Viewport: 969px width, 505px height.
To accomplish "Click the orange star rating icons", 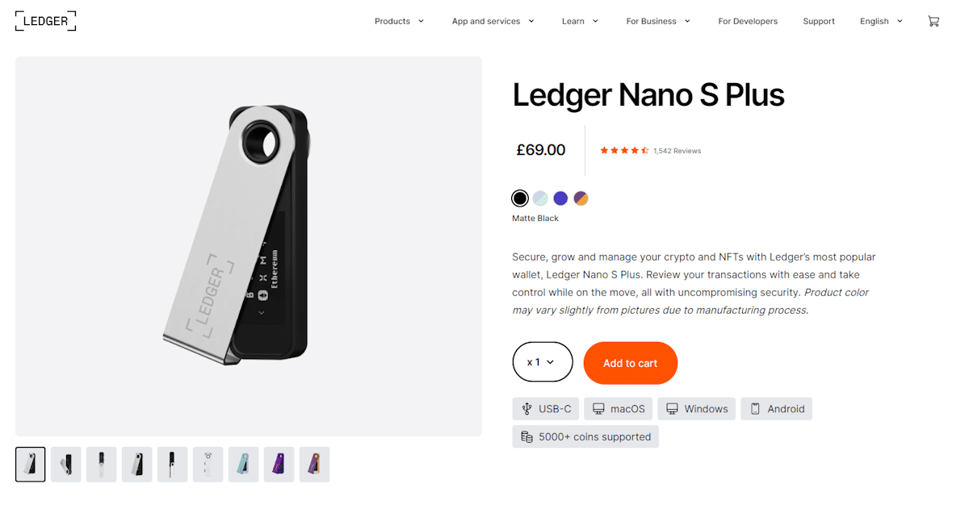I will click(624, 151).
